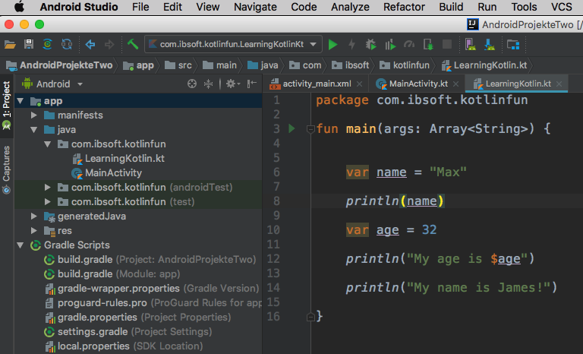Click the run gutter arrow beside fun main
This screenshot has height=354, width=583.
pyautogui.click(x=292, y=128)
